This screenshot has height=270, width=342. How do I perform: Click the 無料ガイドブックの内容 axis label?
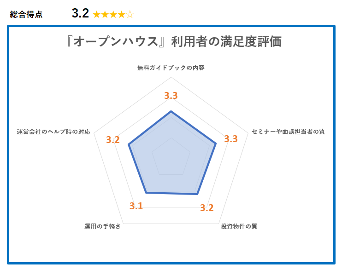pyautogui.click(x=171, y=68)
